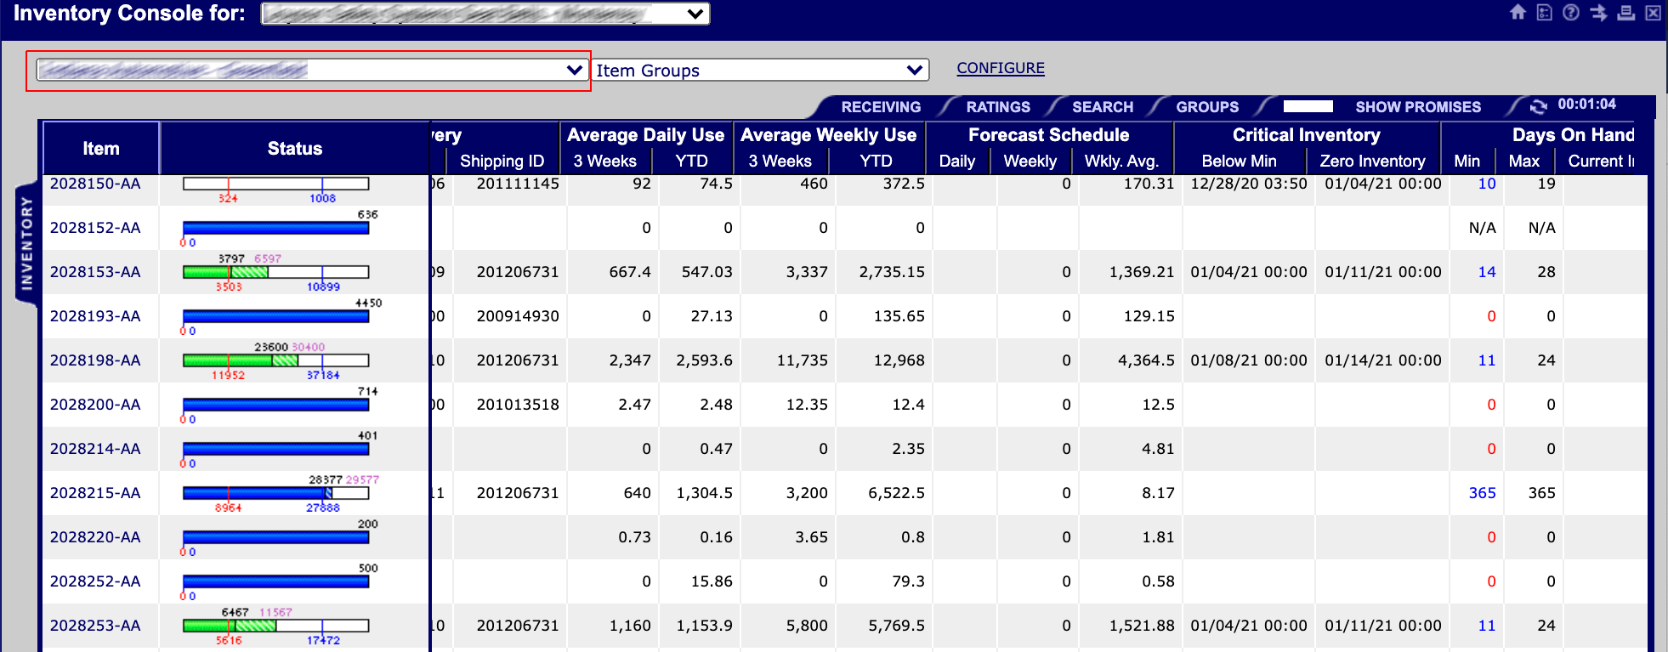The width and height of the screenshot is (1668, 652).
Task: Open item 2028153-AA
Action: (x=95, y=272)
